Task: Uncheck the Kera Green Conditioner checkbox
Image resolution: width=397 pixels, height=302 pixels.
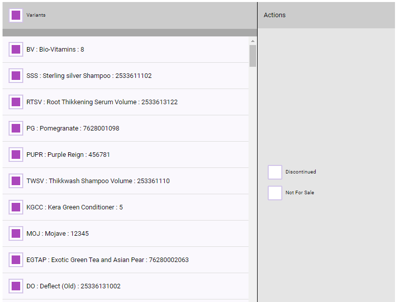Action: [x=16, y=207]
